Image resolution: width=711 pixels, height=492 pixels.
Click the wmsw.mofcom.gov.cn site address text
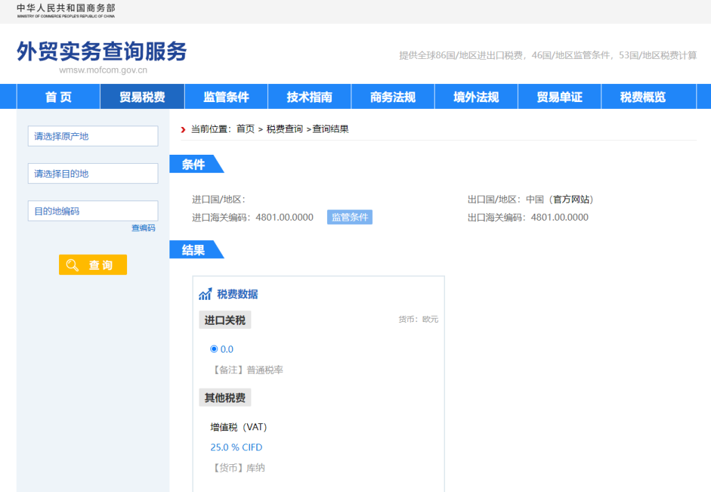[103, 70]
